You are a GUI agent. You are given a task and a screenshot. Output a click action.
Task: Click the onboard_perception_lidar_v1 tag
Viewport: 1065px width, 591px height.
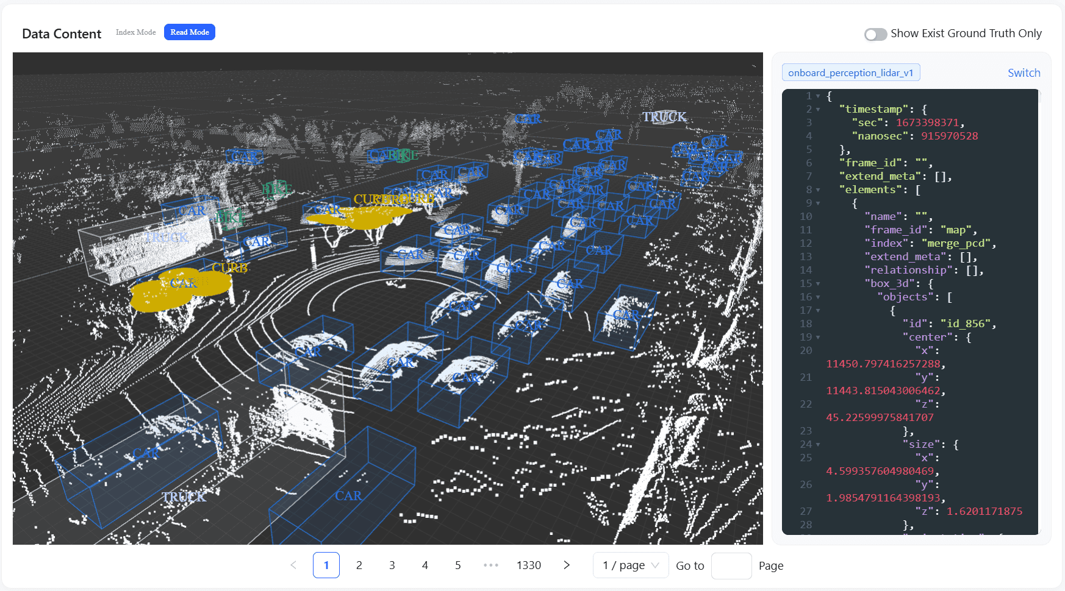[850, 73]
